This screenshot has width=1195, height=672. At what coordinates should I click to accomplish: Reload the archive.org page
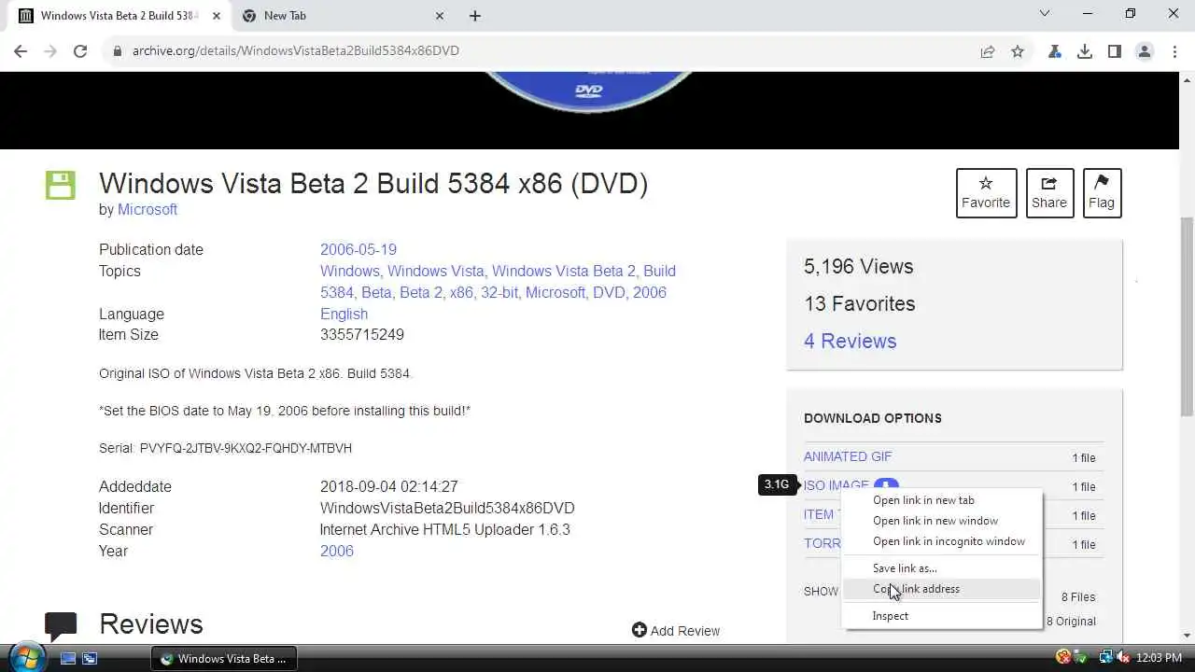pyautogui.click(x=80, y=51)
